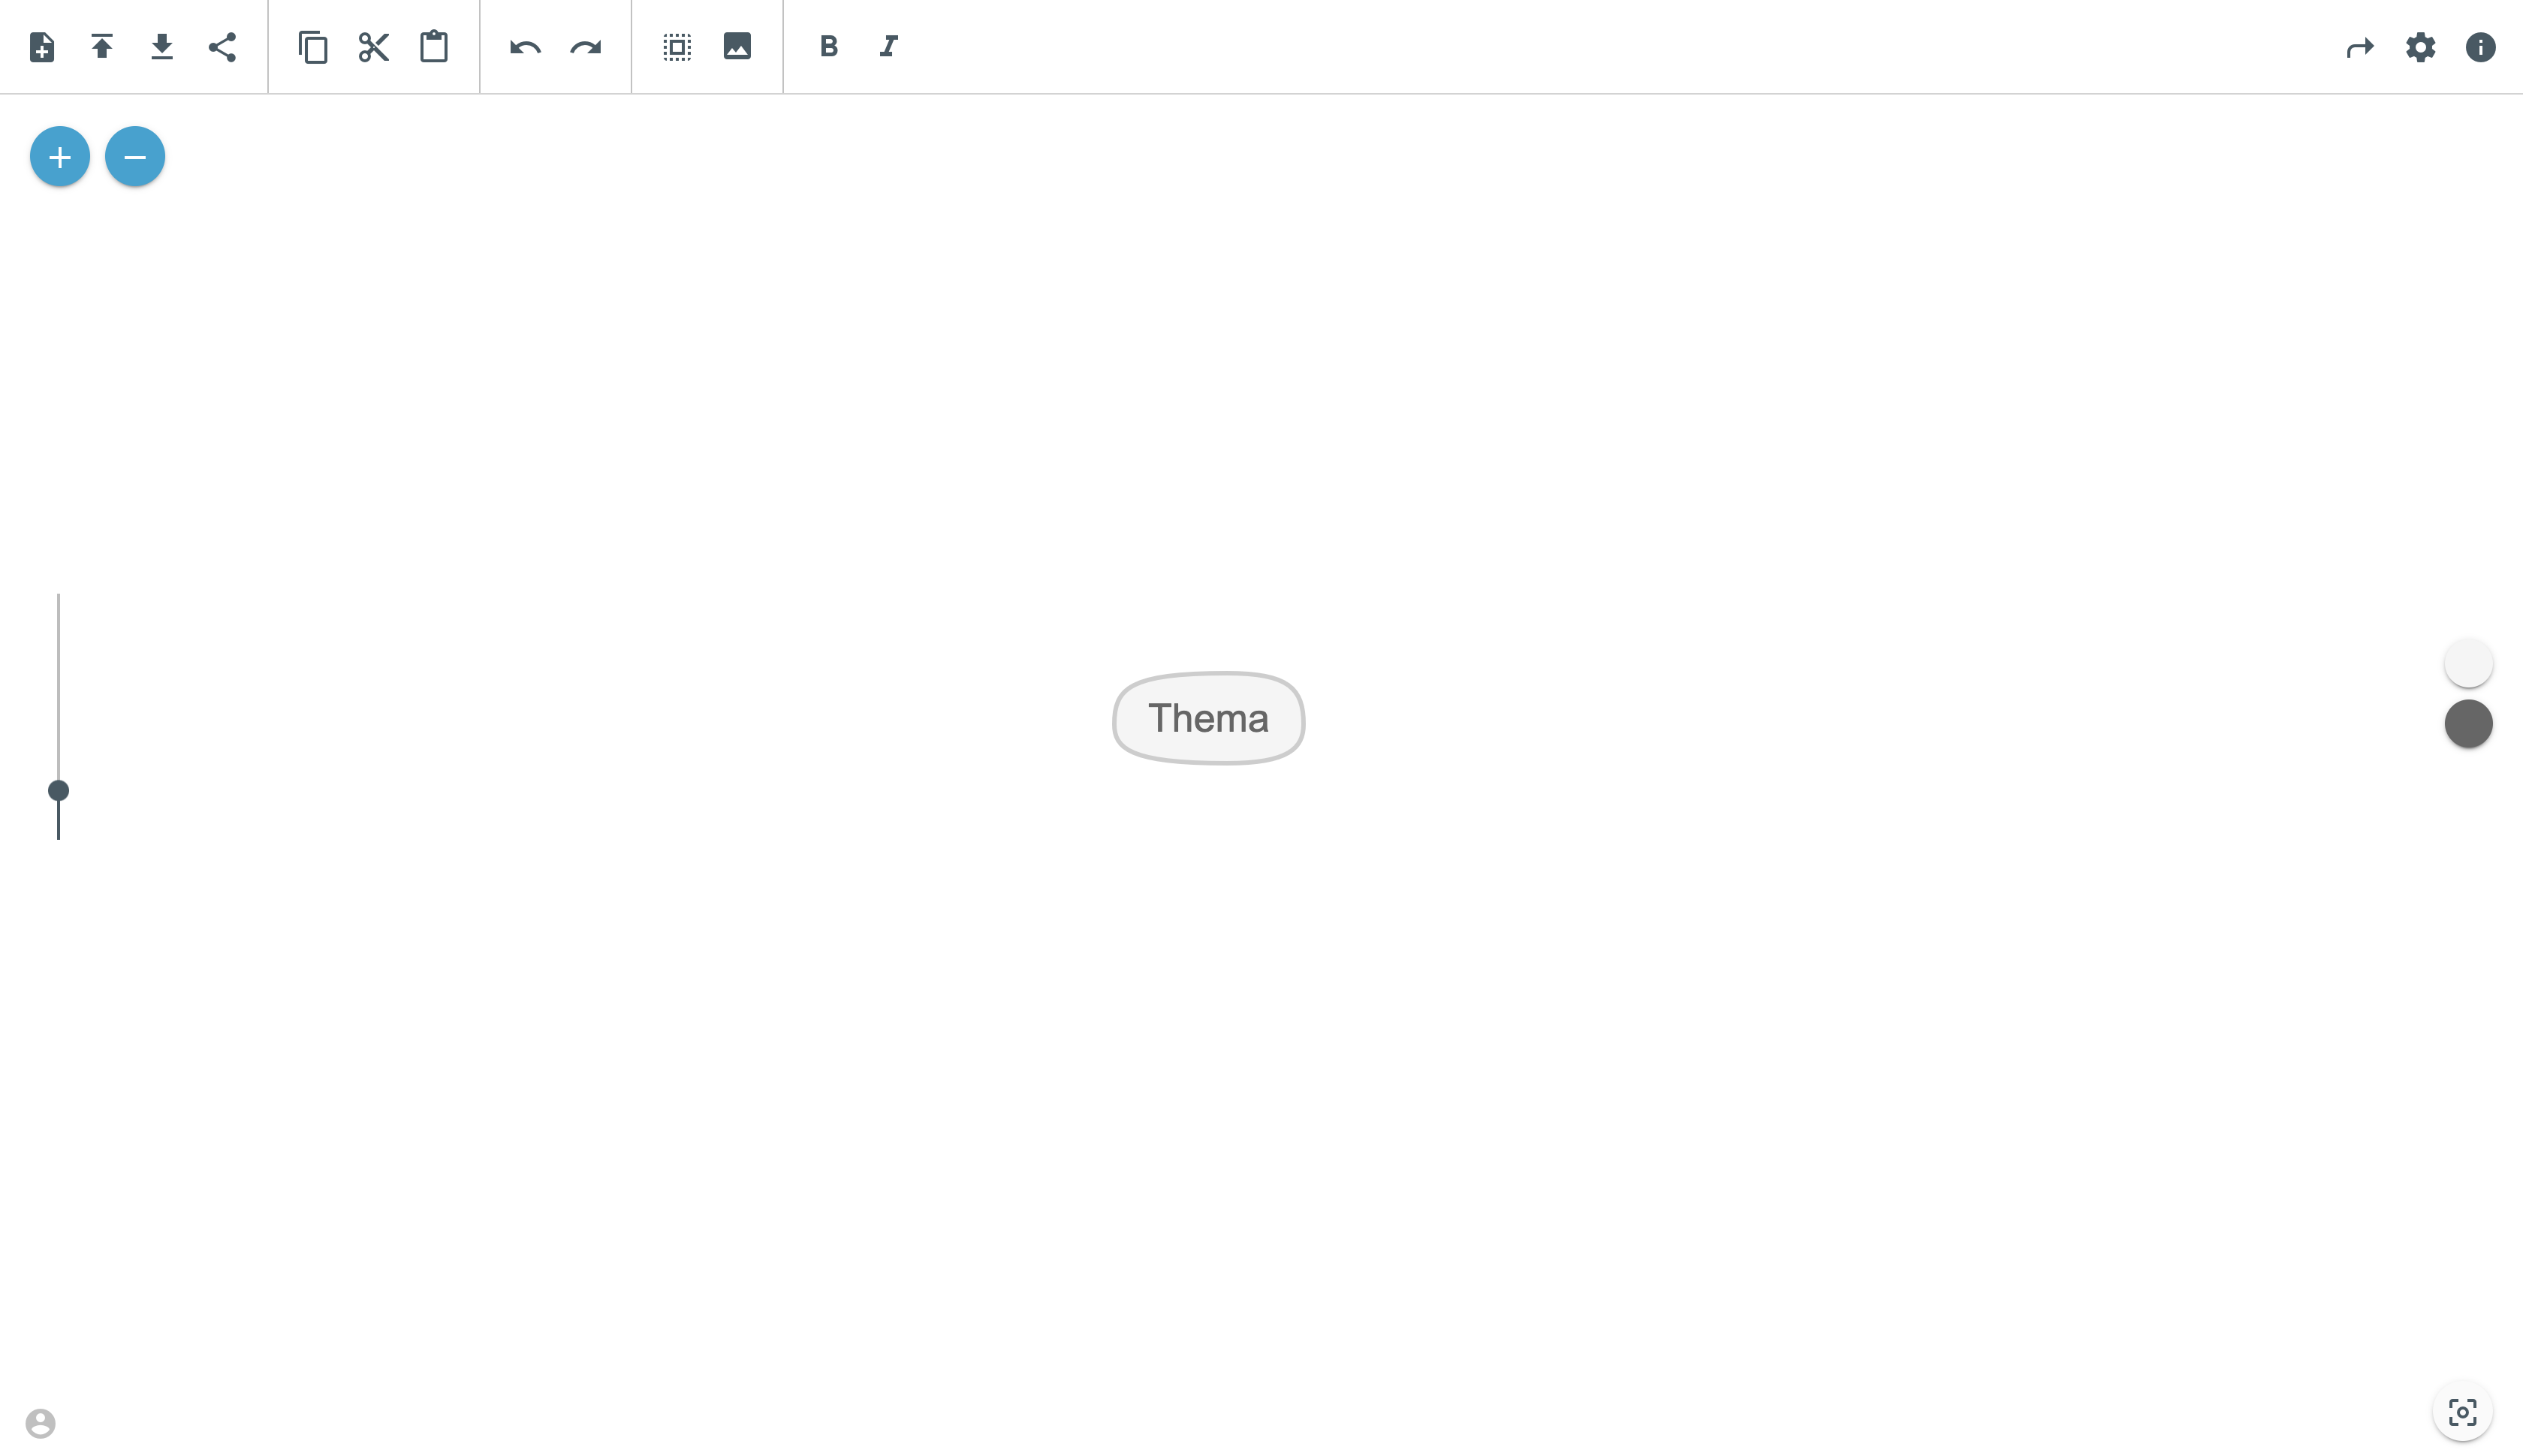The image size is (2523, 1456).
Task: Click the download/export map icon
Action: (162, 47)
